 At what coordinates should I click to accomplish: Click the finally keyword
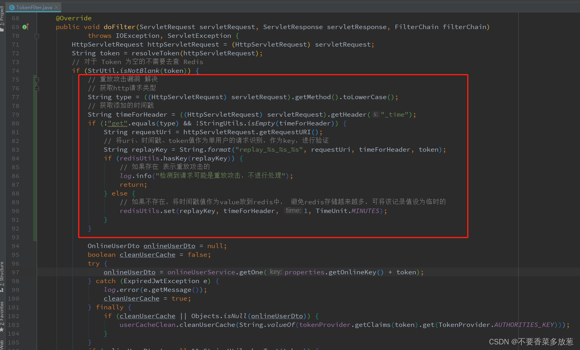tap(110, 307)
